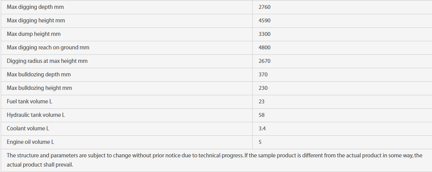This screenshot has height=172, width=432.
Task: Click the Coolant volume L label
Action: tap(28, 128)
